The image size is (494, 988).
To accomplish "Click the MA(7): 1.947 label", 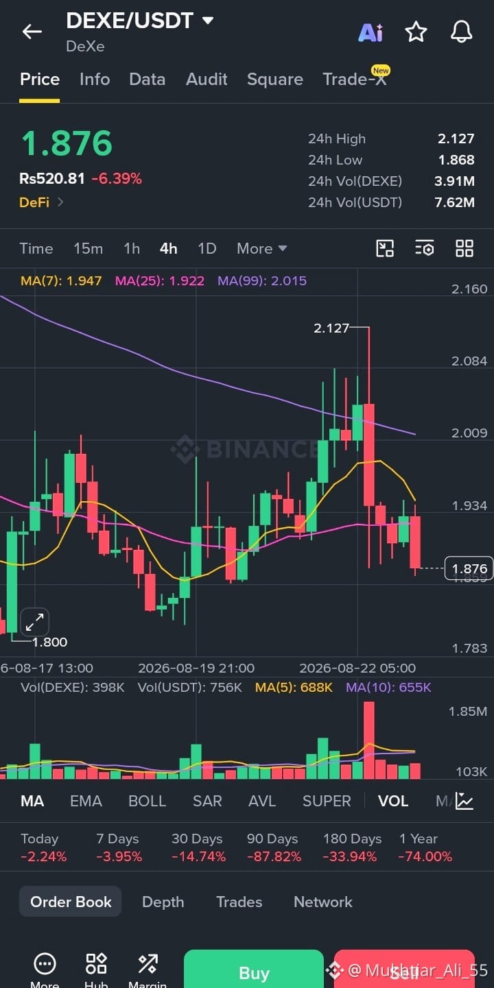I will click(61, 280).
